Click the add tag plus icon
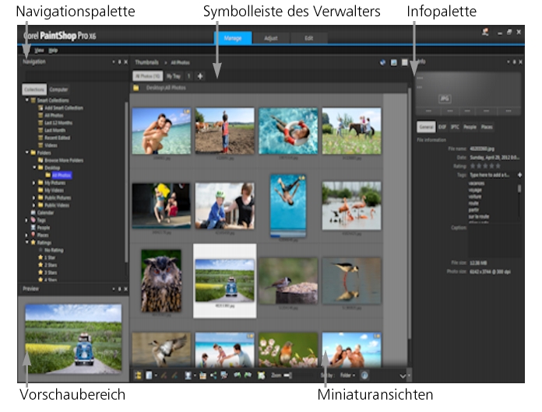 pyautogui.click(x=519, y=176)
